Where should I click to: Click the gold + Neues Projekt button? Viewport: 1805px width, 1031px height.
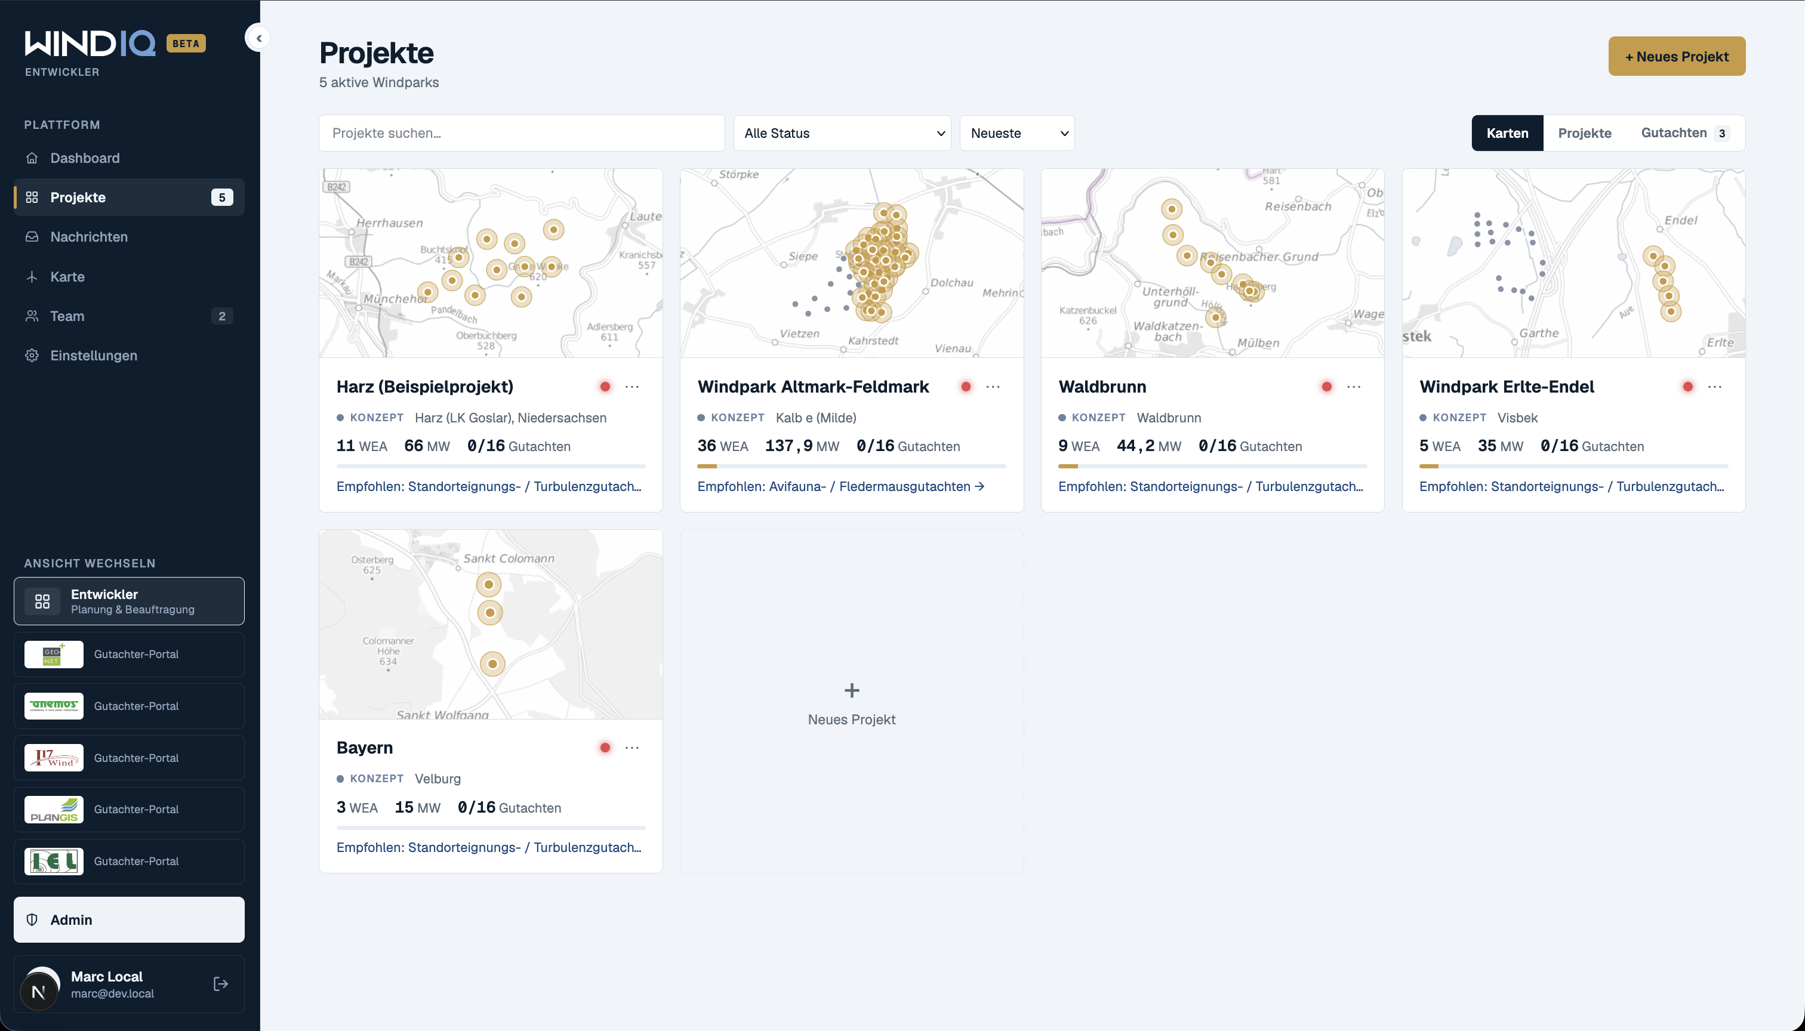click(1677, 56)
